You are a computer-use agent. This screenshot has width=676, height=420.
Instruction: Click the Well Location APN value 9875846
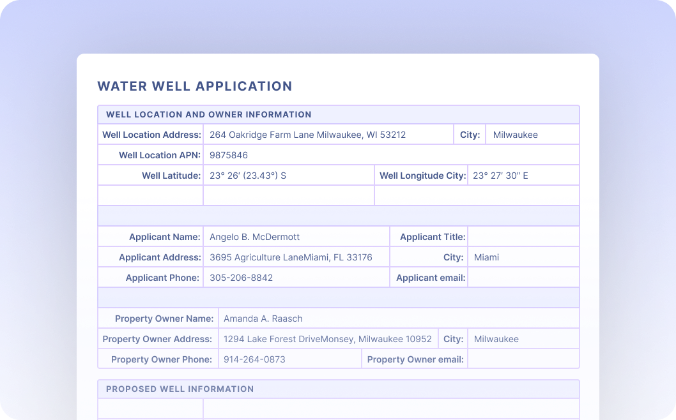(x=390, y=155)
